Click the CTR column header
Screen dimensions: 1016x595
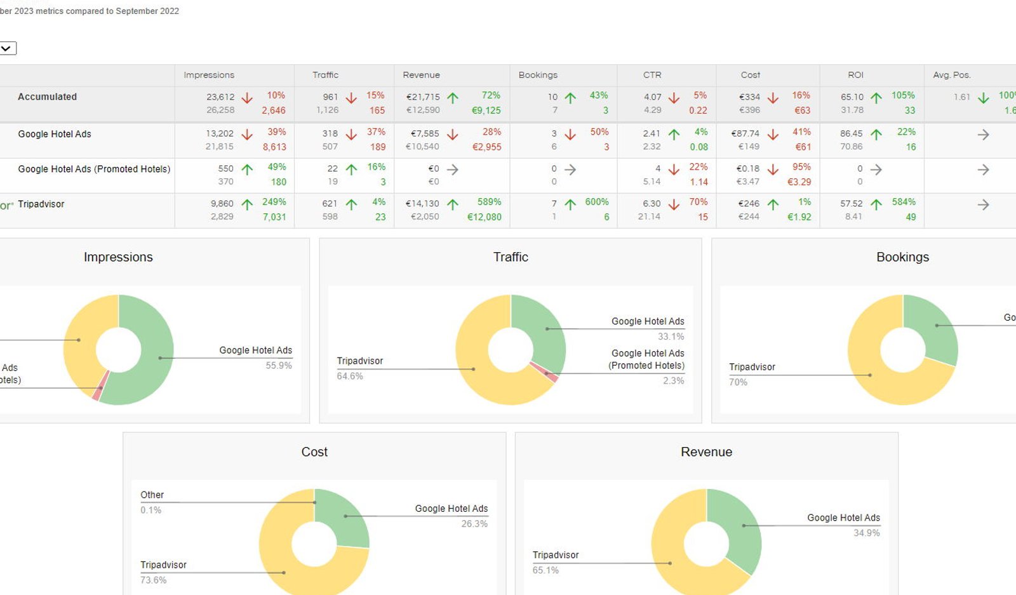tap(652, 75)
